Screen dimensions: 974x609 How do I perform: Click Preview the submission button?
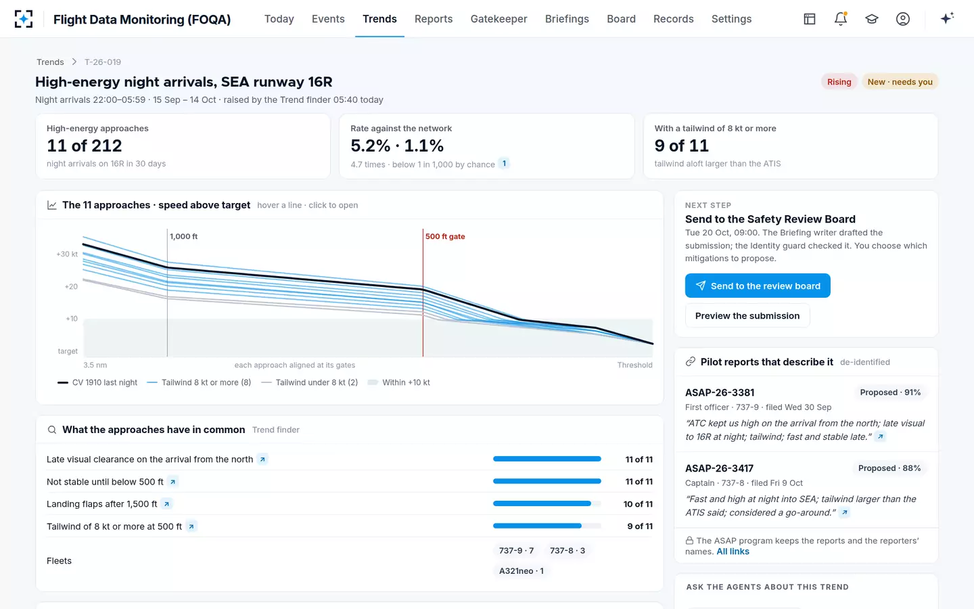pos(747,316)
